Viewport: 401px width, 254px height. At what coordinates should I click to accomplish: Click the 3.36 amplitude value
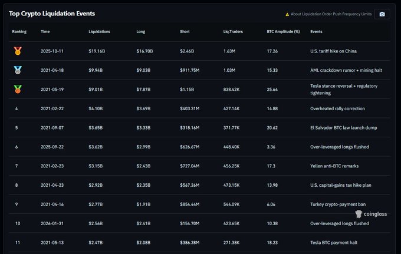(271, 147)
